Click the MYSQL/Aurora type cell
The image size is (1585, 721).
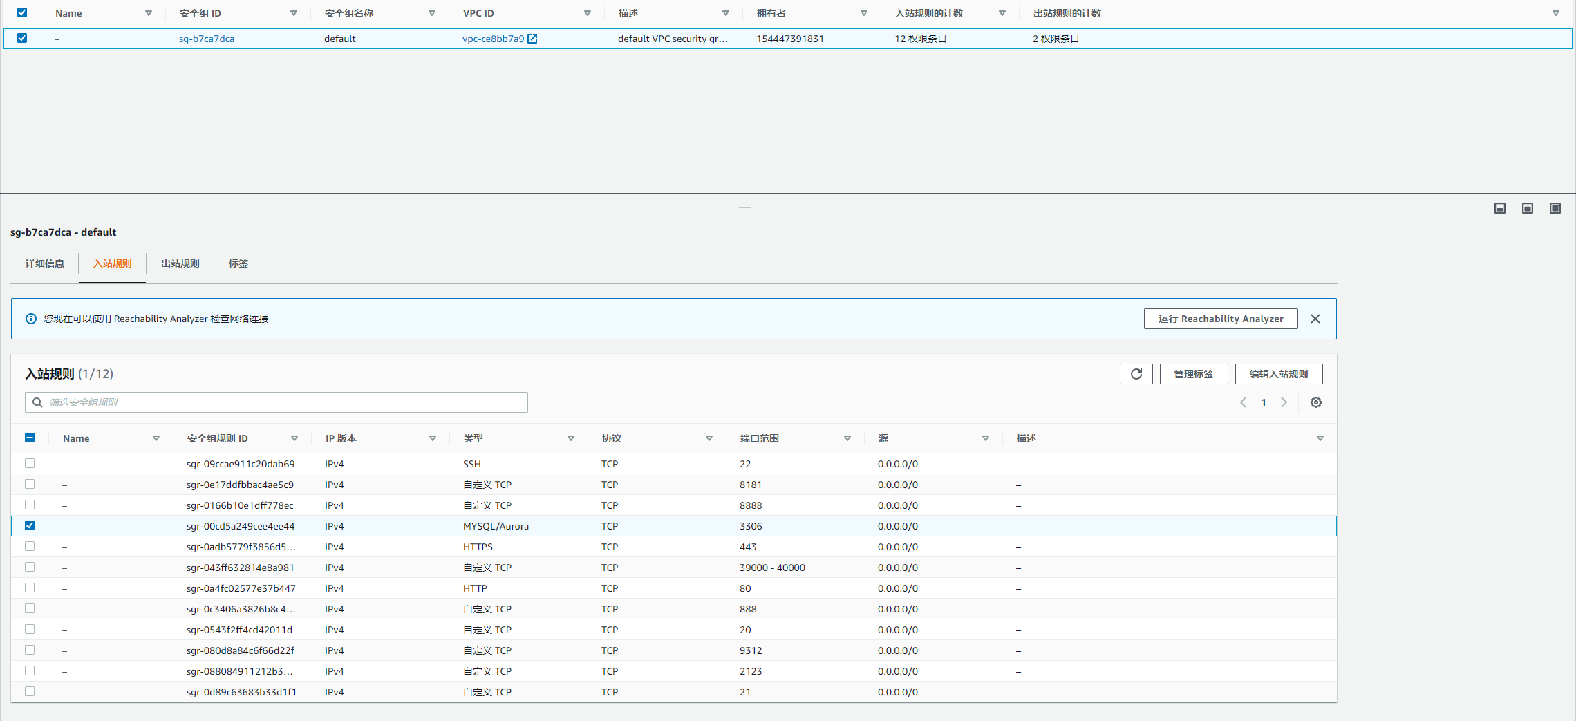coord(496,526)
